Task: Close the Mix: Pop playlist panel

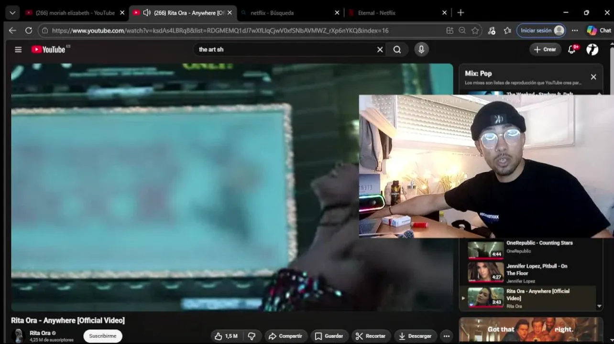Action: (x=593, y=77)
